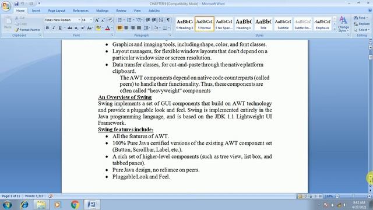The height and width of the screenshot is (210, 373).
Task: Open the Numbering dropdown
Action: click(x=133, y=20)
